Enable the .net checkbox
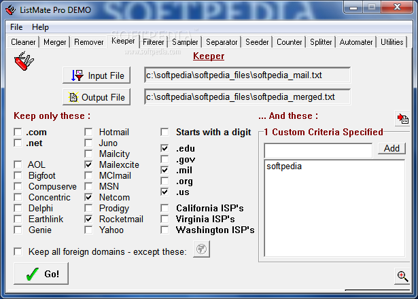Screen dimensions: 418x299 [18, 143]
